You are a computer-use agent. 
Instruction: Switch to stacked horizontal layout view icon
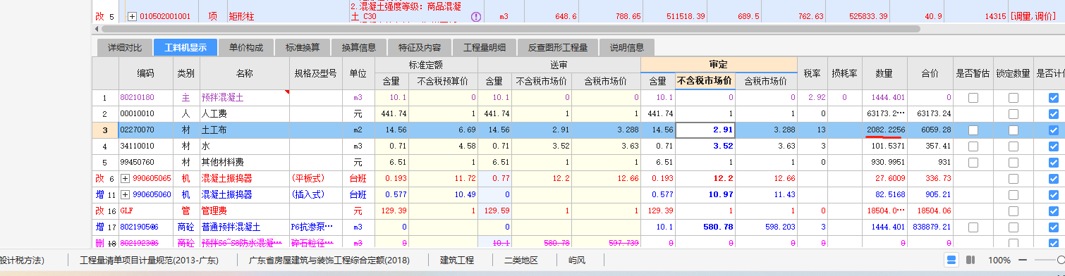tap(951, 260)
